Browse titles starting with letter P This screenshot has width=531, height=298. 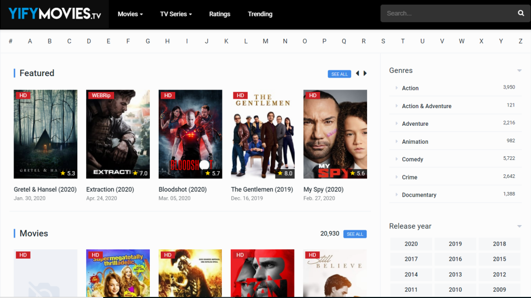pyautogui.click(x=325, y=41)
